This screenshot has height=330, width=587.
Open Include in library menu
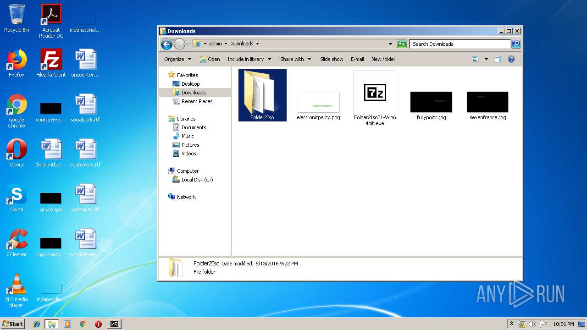(249, 59)
